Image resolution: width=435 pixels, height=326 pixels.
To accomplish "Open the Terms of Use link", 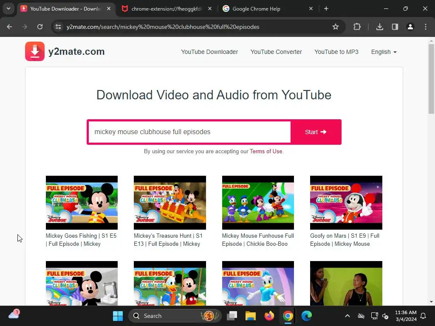I will tap(266, 152).
